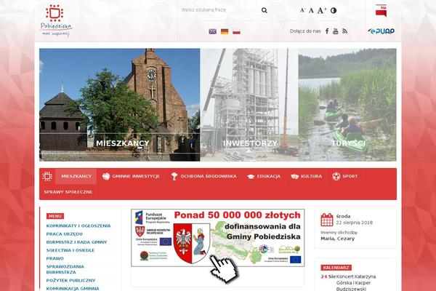Click the 'Dołącz do nas' label
The width and height of the screenshot is (436, 291).
click(x=305, y=31)
